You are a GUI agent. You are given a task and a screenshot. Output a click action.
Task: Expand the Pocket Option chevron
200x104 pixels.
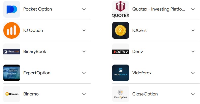(84, 9)
